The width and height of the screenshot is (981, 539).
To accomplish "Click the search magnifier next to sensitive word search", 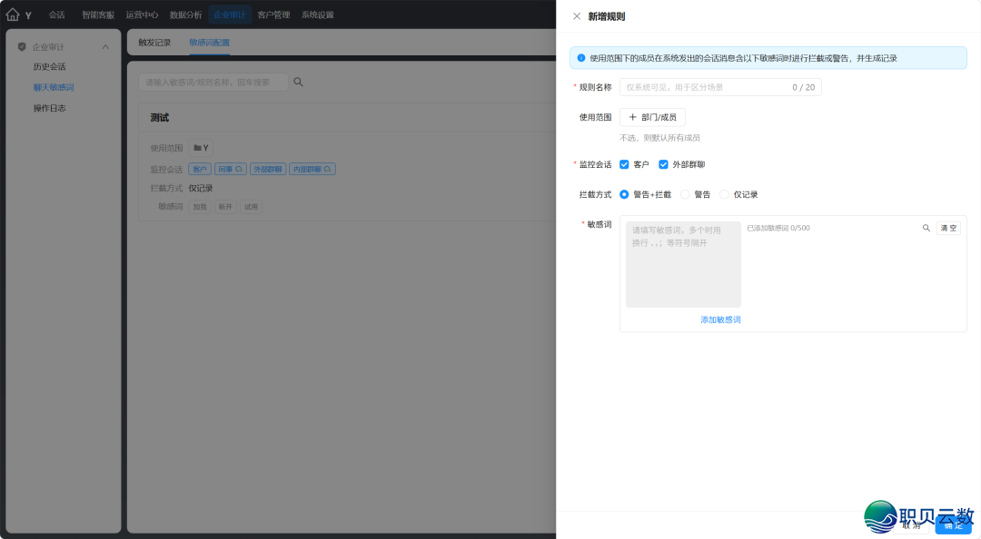I will 299,82.
